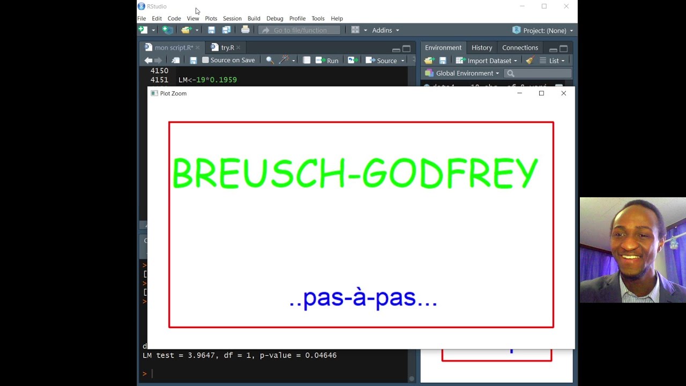The width and height of the screenshot is (686, 386).
Task: Toggle the Source on Save checkbox
Action: 205,61
